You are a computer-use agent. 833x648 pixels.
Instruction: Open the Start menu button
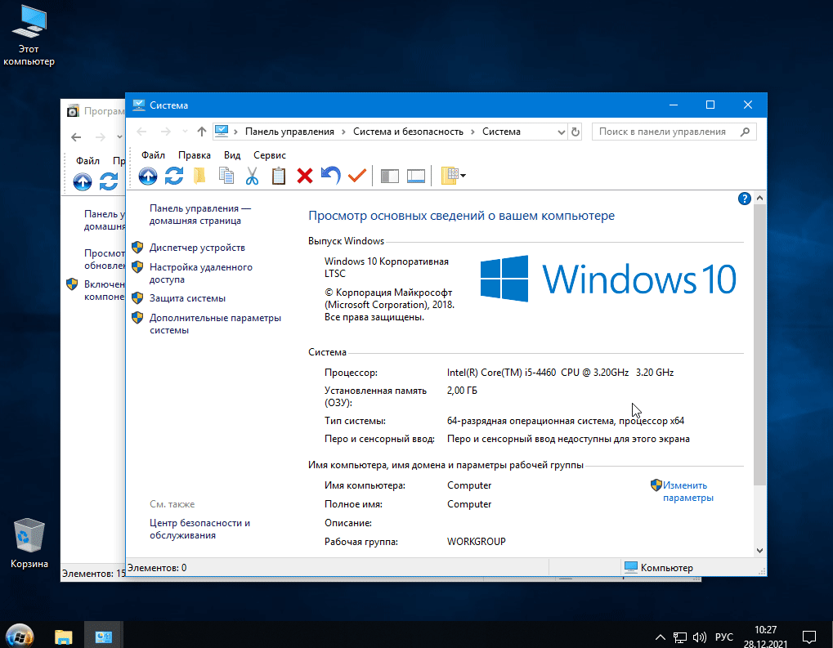point(20,635)
